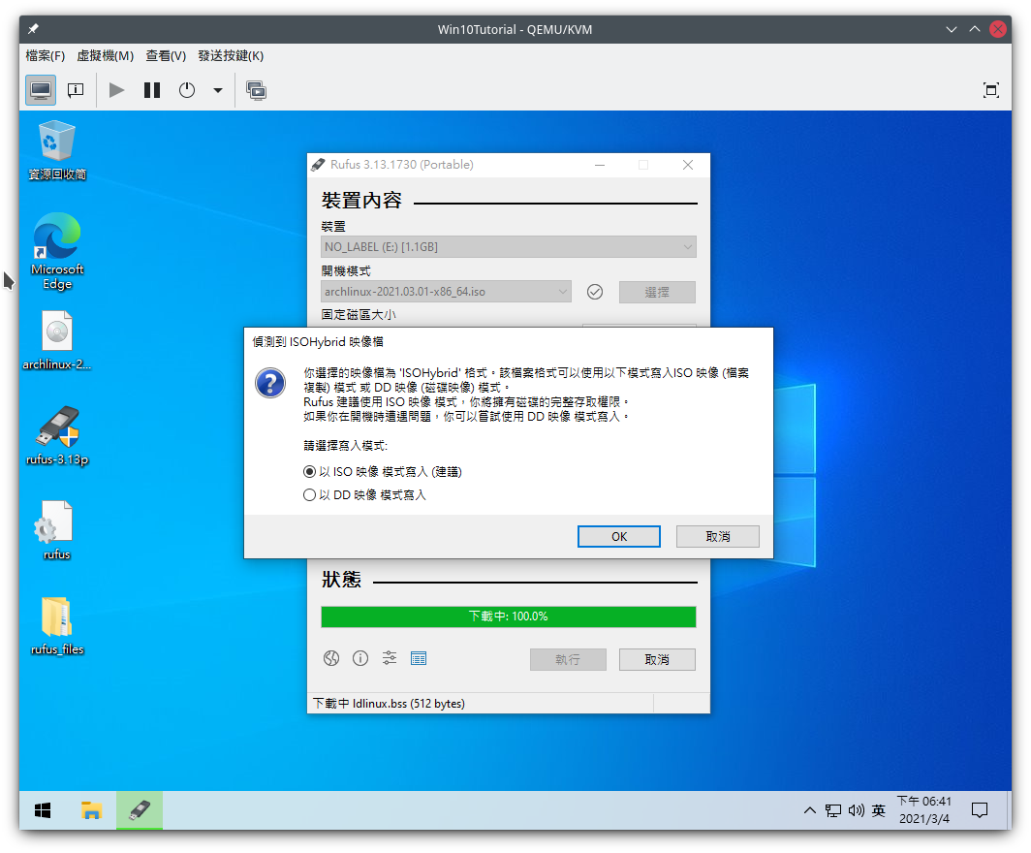Click the Rufus title bar app icon
Image resolution: width=1031 pixels, height=853 pixels.
pos(318,165)
